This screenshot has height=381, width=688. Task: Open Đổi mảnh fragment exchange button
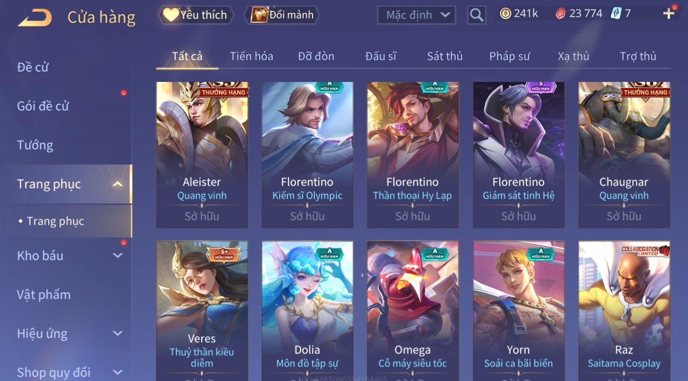tap(281, 15)
